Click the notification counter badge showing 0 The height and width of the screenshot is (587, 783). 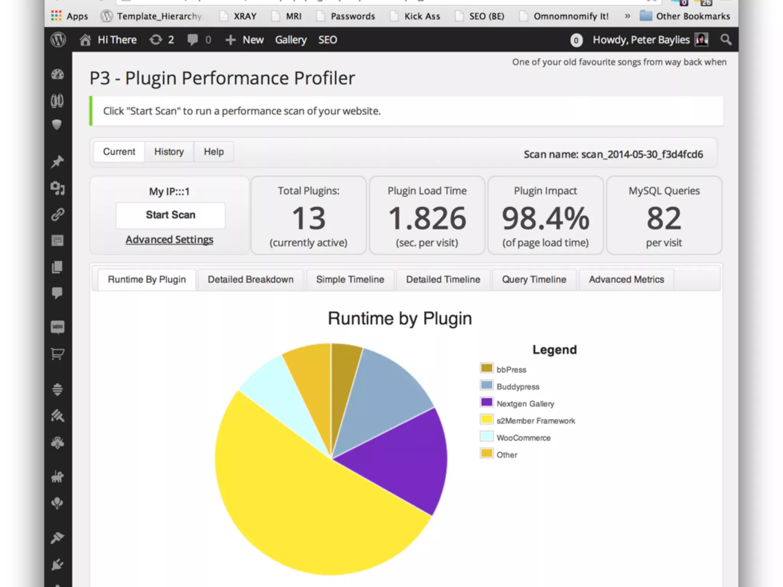click(576, 40)
